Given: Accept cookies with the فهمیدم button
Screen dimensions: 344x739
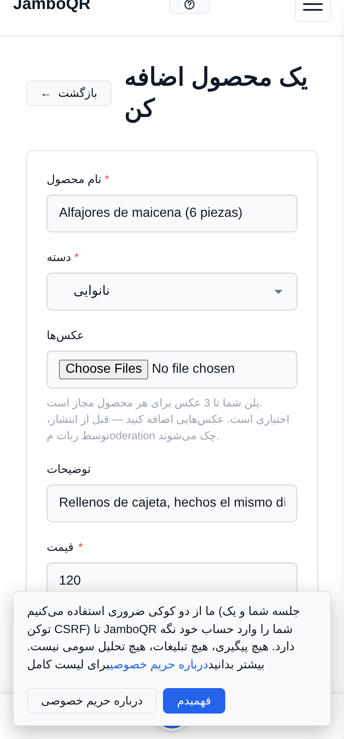Looking at the screenshot, I should click(x=194, y=701).
